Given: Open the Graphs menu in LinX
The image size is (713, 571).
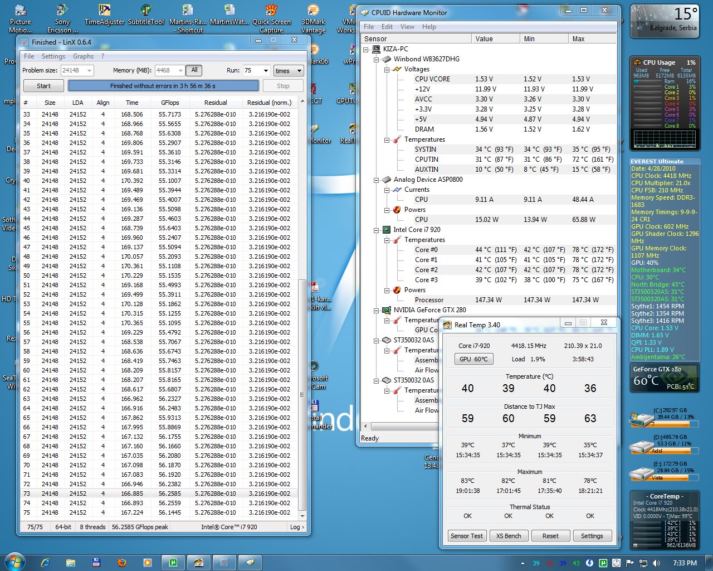Looking at the screenshot, I should click(x=83, y=56).
